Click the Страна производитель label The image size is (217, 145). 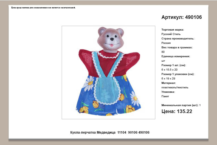point(178,39)
